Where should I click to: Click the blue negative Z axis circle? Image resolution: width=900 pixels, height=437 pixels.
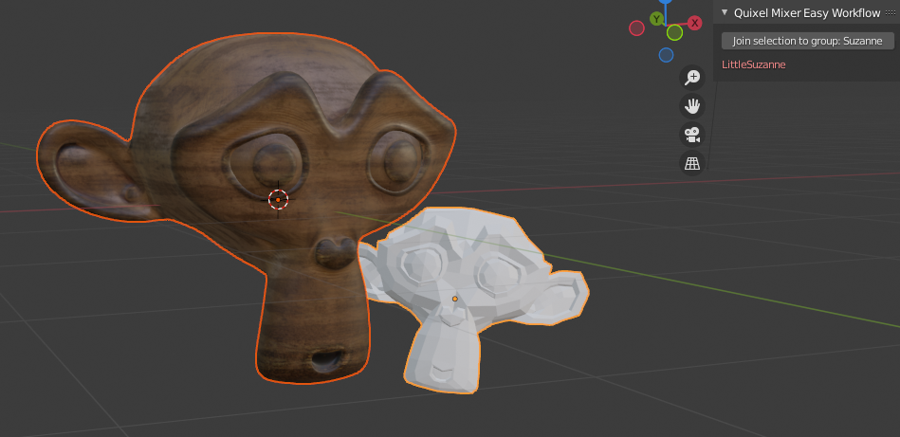click(666, 55)
